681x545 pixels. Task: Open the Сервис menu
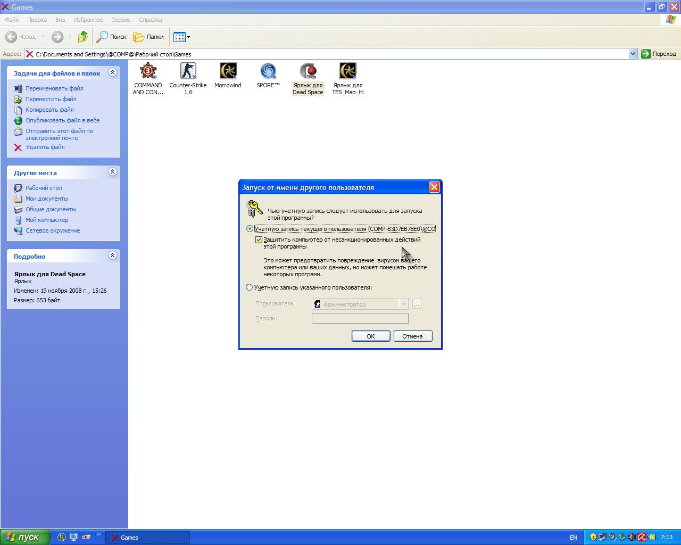pos(121,20)
